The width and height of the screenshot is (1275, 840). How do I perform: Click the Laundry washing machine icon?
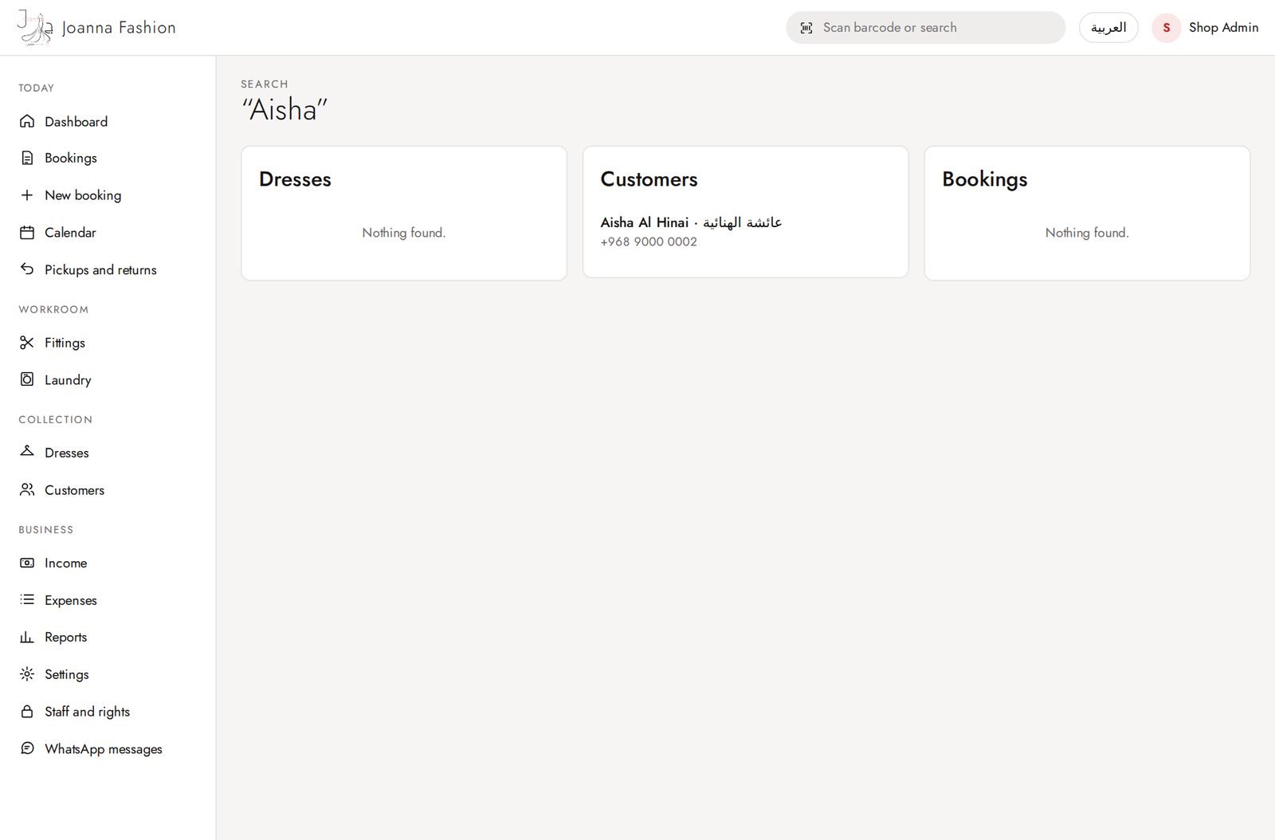27,379
